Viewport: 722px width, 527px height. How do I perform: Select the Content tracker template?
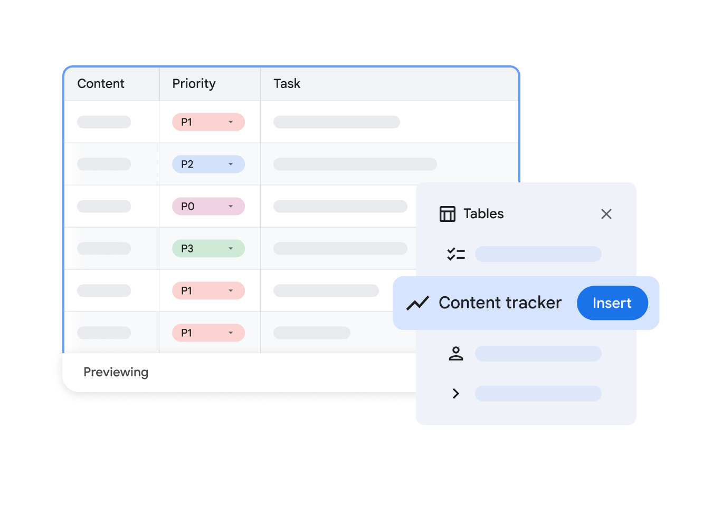pyautogui.click(x=500, y=303)
